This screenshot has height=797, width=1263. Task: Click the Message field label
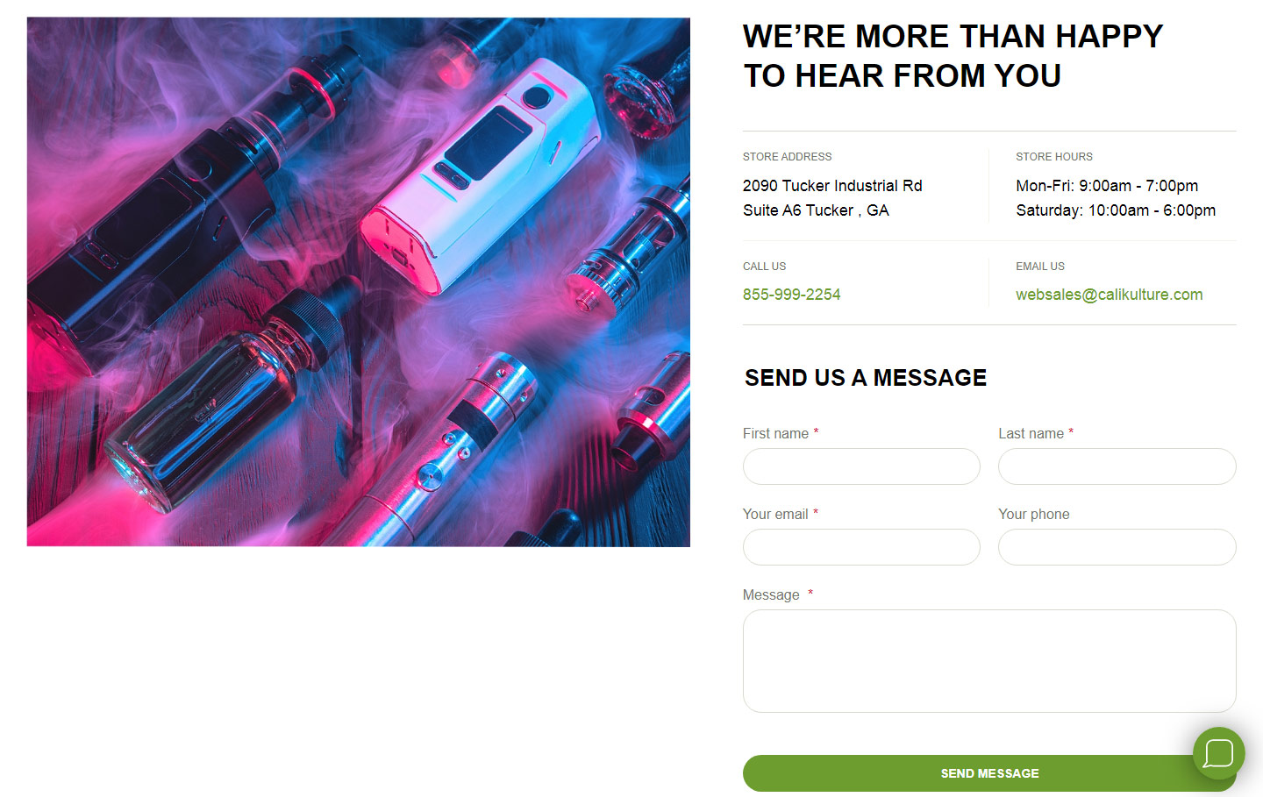click(771, 594)
